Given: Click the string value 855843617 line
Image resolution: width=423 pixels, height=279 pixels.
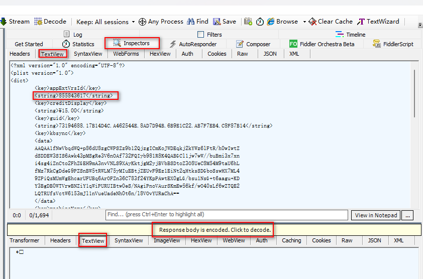Looking at the screenshot, I should 74,96.
